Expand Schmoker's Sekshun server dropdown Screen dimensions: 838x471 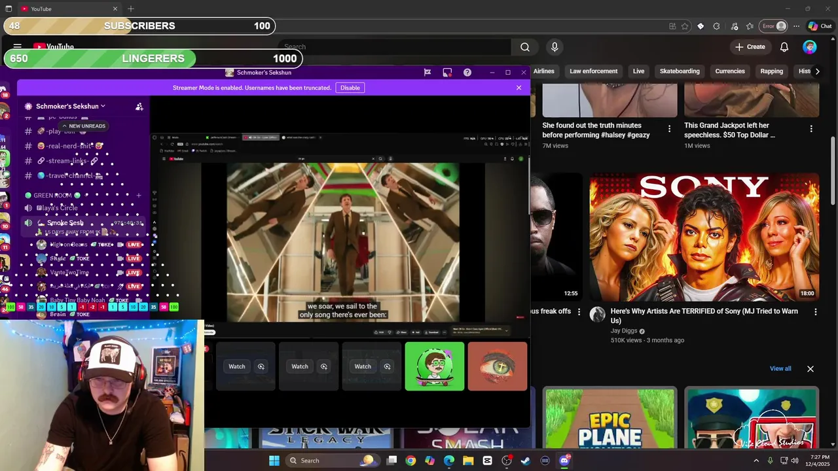(71, 106)
